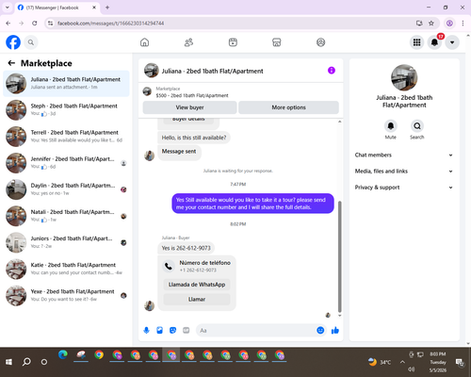Image resolution: width=471 pixels, height=377 pixels.
Task: Search in conversation magnifier icon
Action: pyautogui.click(x=417, y=126)
